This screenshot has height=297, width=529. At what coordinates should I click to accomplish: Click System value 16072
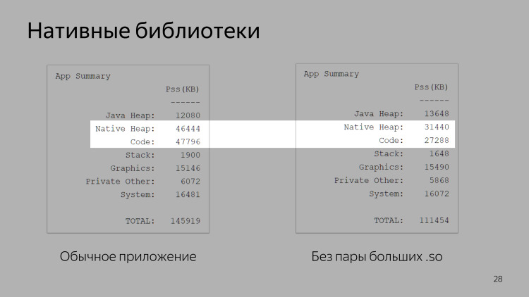pos(437,194)
